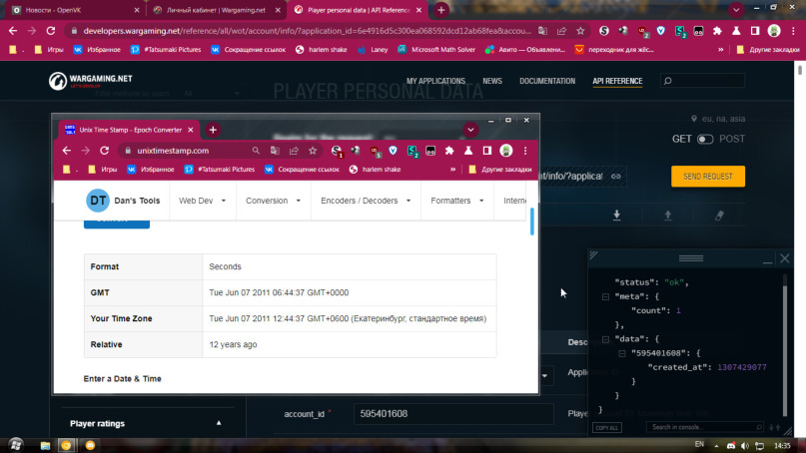Copy request link with the chain icon
Screen dimensions: 806x453
click(x=616, y=177)
